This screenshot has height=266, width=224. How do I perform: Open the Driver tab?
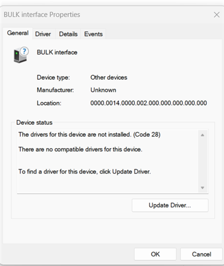[x=43, y=34]
